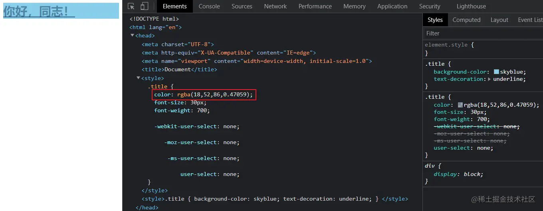Collapse the first style element node

coord(139,78)
